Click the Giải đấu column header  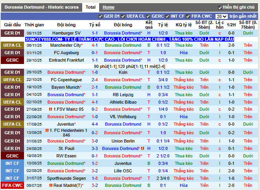click(12, 25)
